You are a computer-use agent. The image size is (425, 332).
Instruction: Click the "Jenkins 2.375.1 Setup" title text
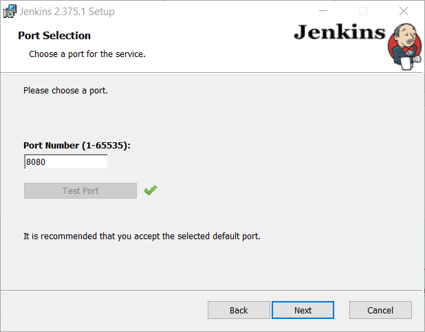point(67,12)
